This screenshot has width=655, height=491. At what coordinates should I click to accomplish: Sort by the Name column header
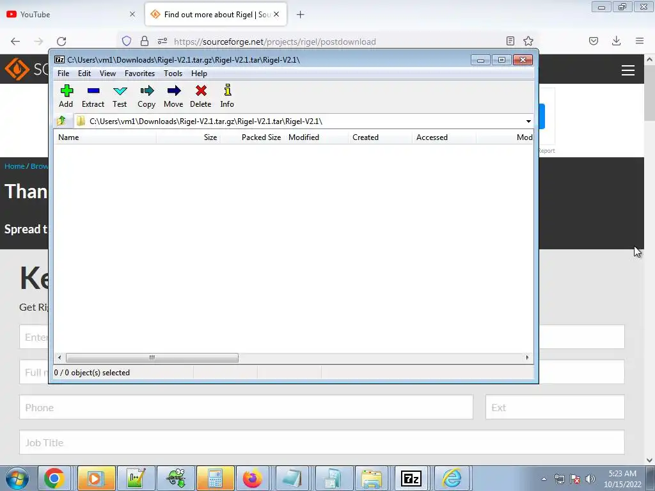click(x=105, y=137)
